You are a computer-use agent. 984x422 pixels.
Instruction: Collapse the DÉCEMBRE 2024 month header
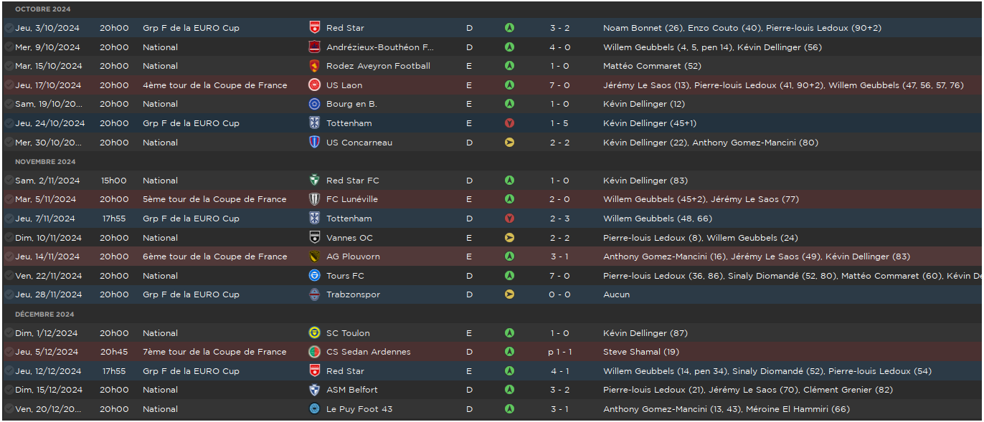[x=44, y=315]
